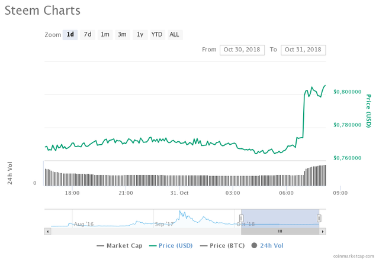Click the 31. Oct axis label
The height and width of the screenshot is (260, 379).
pos(179,193)
